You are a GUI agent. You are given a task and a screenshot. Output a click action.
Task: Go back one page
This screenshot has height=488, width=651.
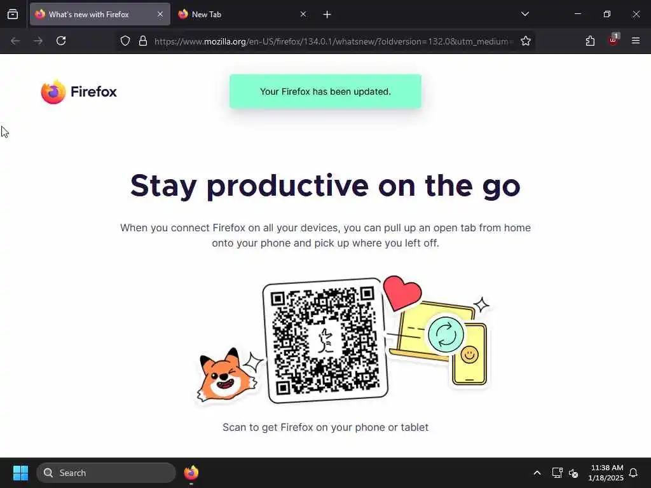point(15,41)
